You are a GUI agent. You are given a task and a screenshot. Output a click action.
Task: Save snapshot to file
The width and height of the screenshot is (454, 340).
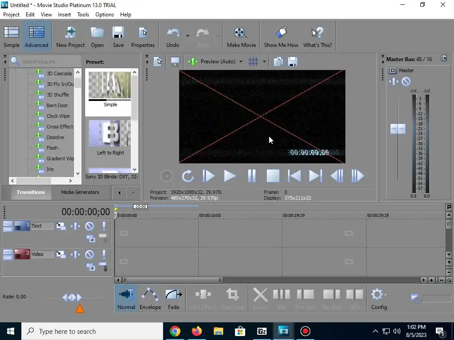coord(293,62)
